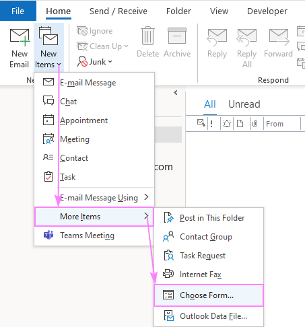Click the Reply icon

(217, 37)
